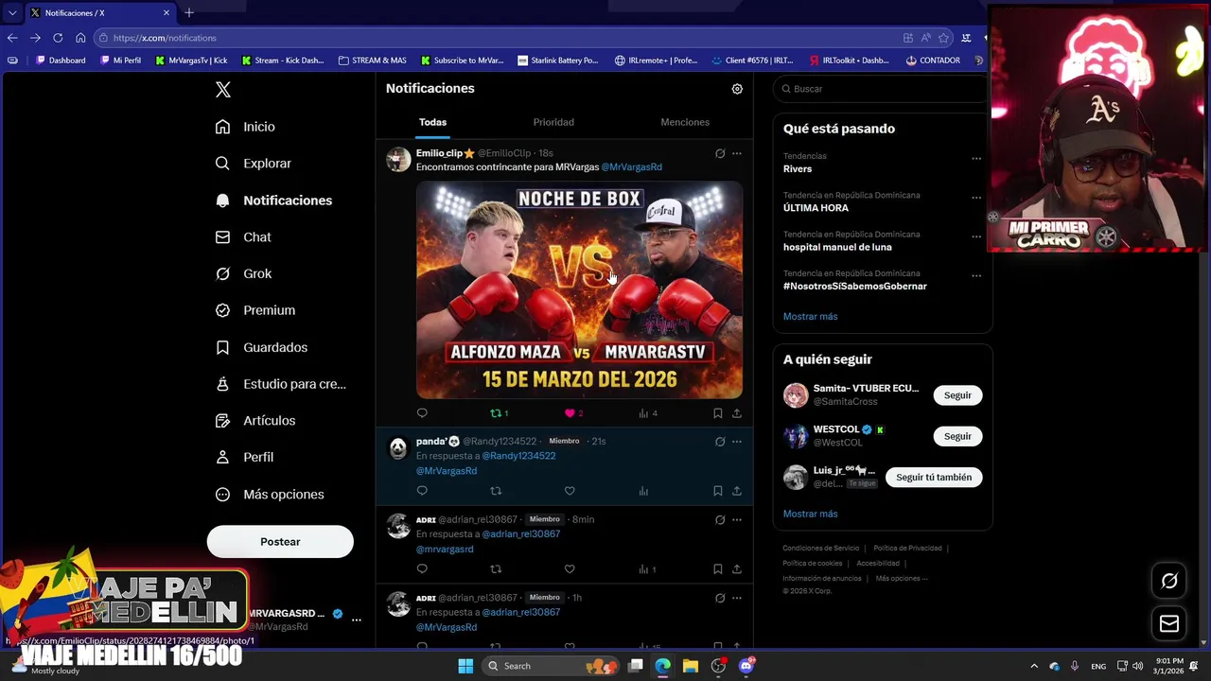Open Emilio_clip's profile avatar
The width and height of the screenshot is (1211, 681).
[x=398, y=159]
